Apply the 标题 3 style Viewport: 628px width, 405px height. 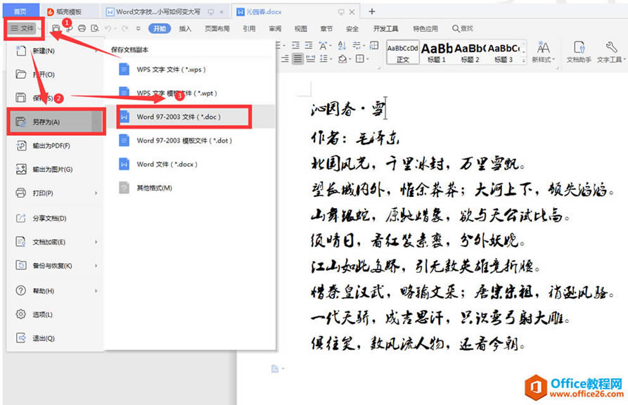click(504, 52)
